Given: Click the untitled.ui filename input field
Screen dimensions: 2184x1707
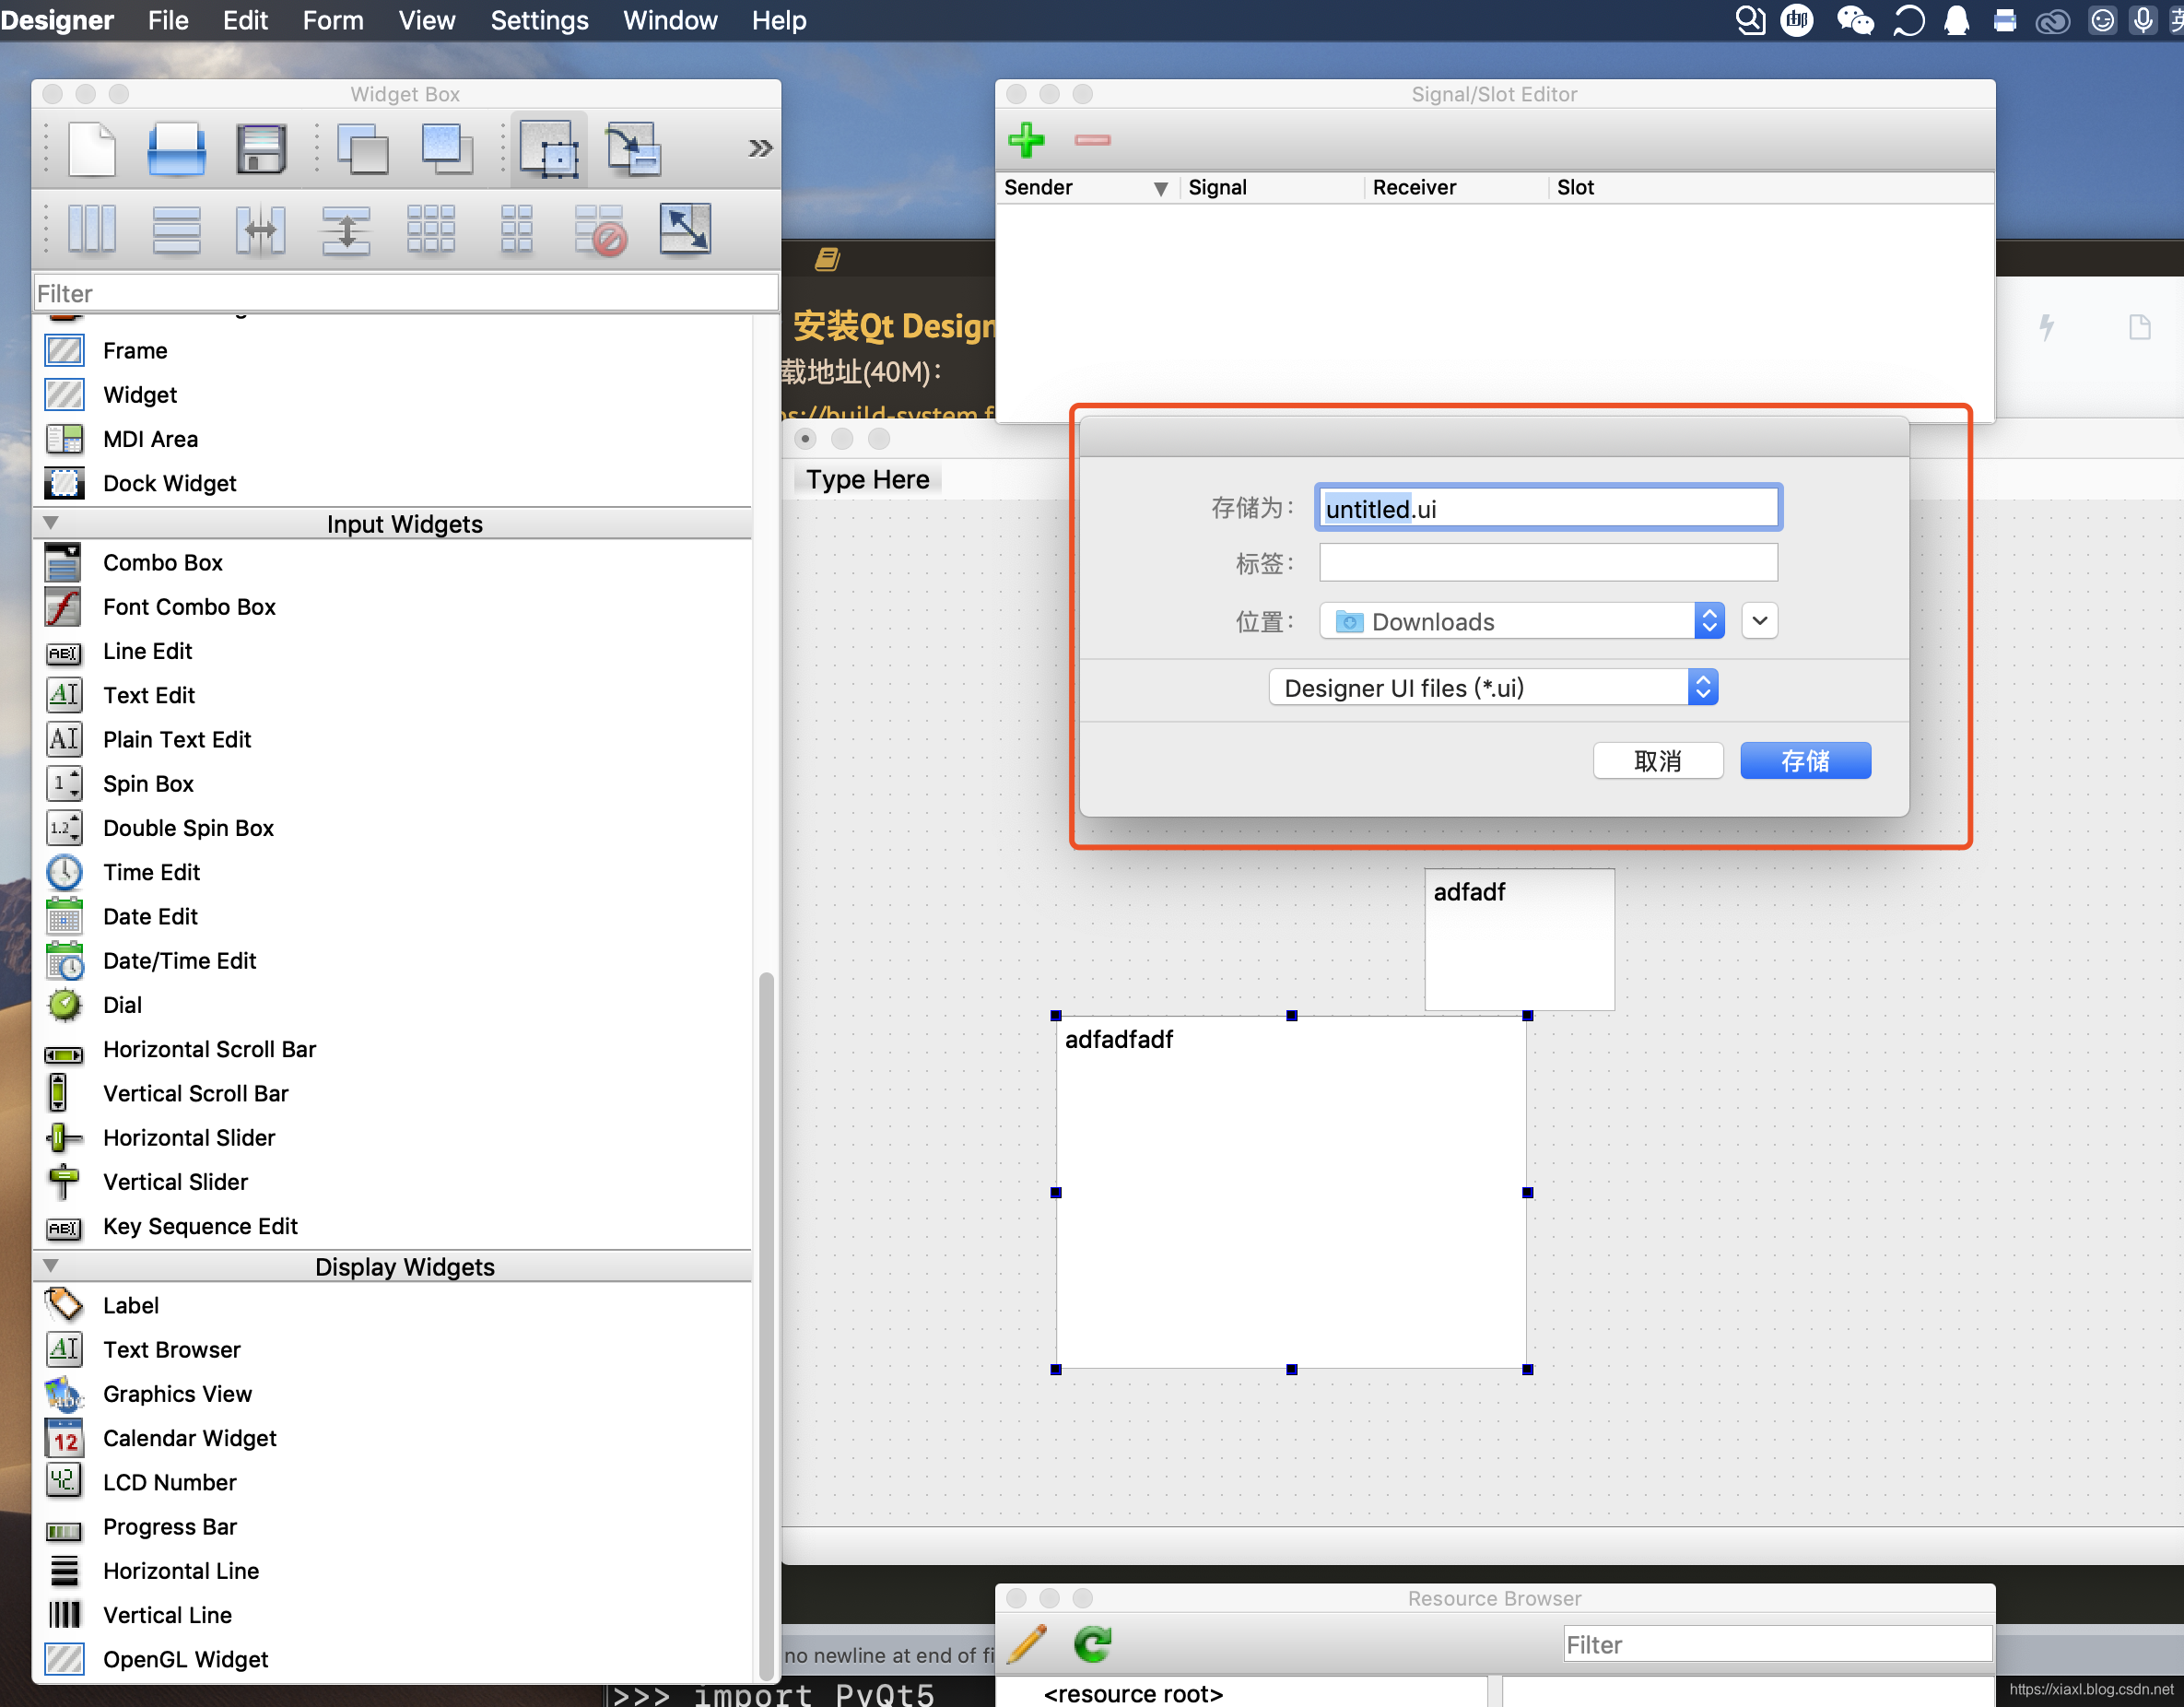Looking at the screenshot, I should coord(1545,511).
